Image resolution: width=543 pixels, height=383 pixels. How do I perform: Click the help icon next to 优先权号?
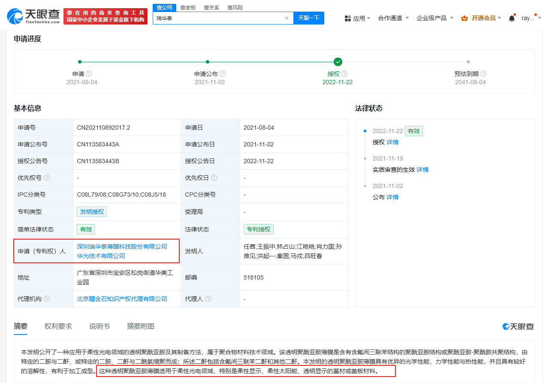click(x=47, y=178)
